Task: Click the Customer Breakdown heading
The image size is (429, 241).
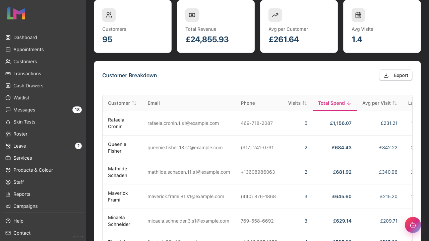Action: (x=129, y=75)
